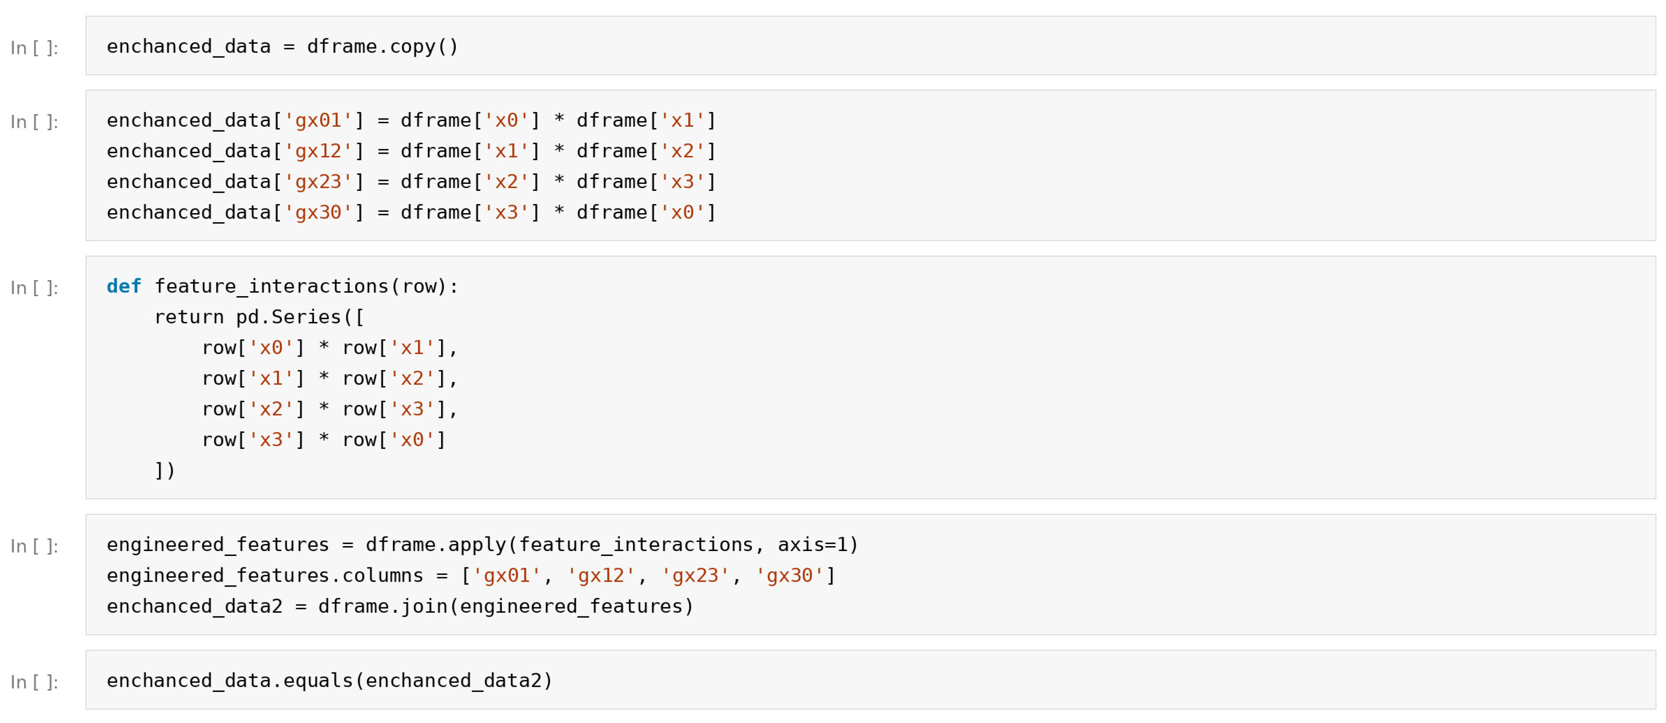This screenshot has width=1666, height=723.
Task: Click the line assigning 'gx30' column
Action: (411, 212)
